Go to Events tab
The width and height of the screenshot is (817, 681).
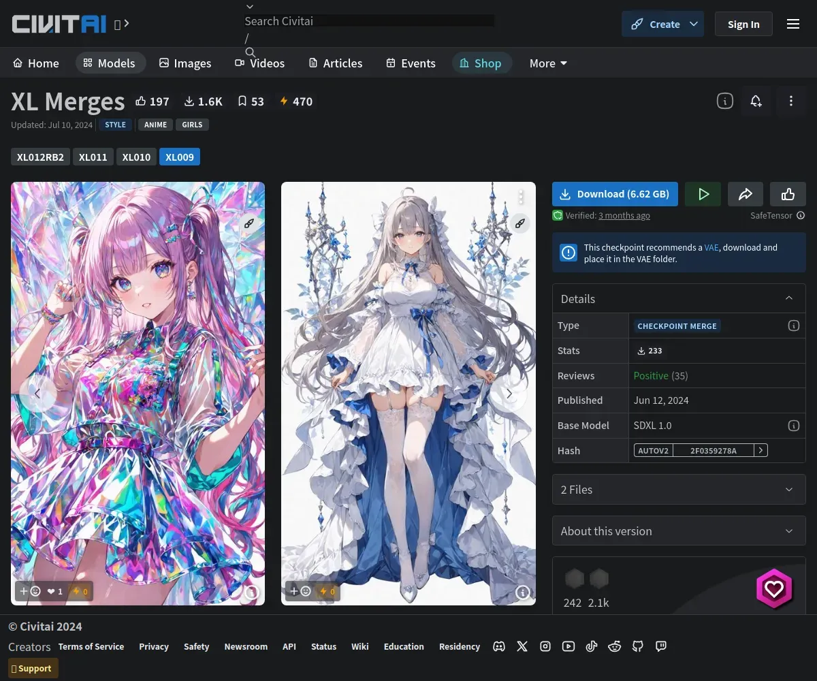click(411, 63)
